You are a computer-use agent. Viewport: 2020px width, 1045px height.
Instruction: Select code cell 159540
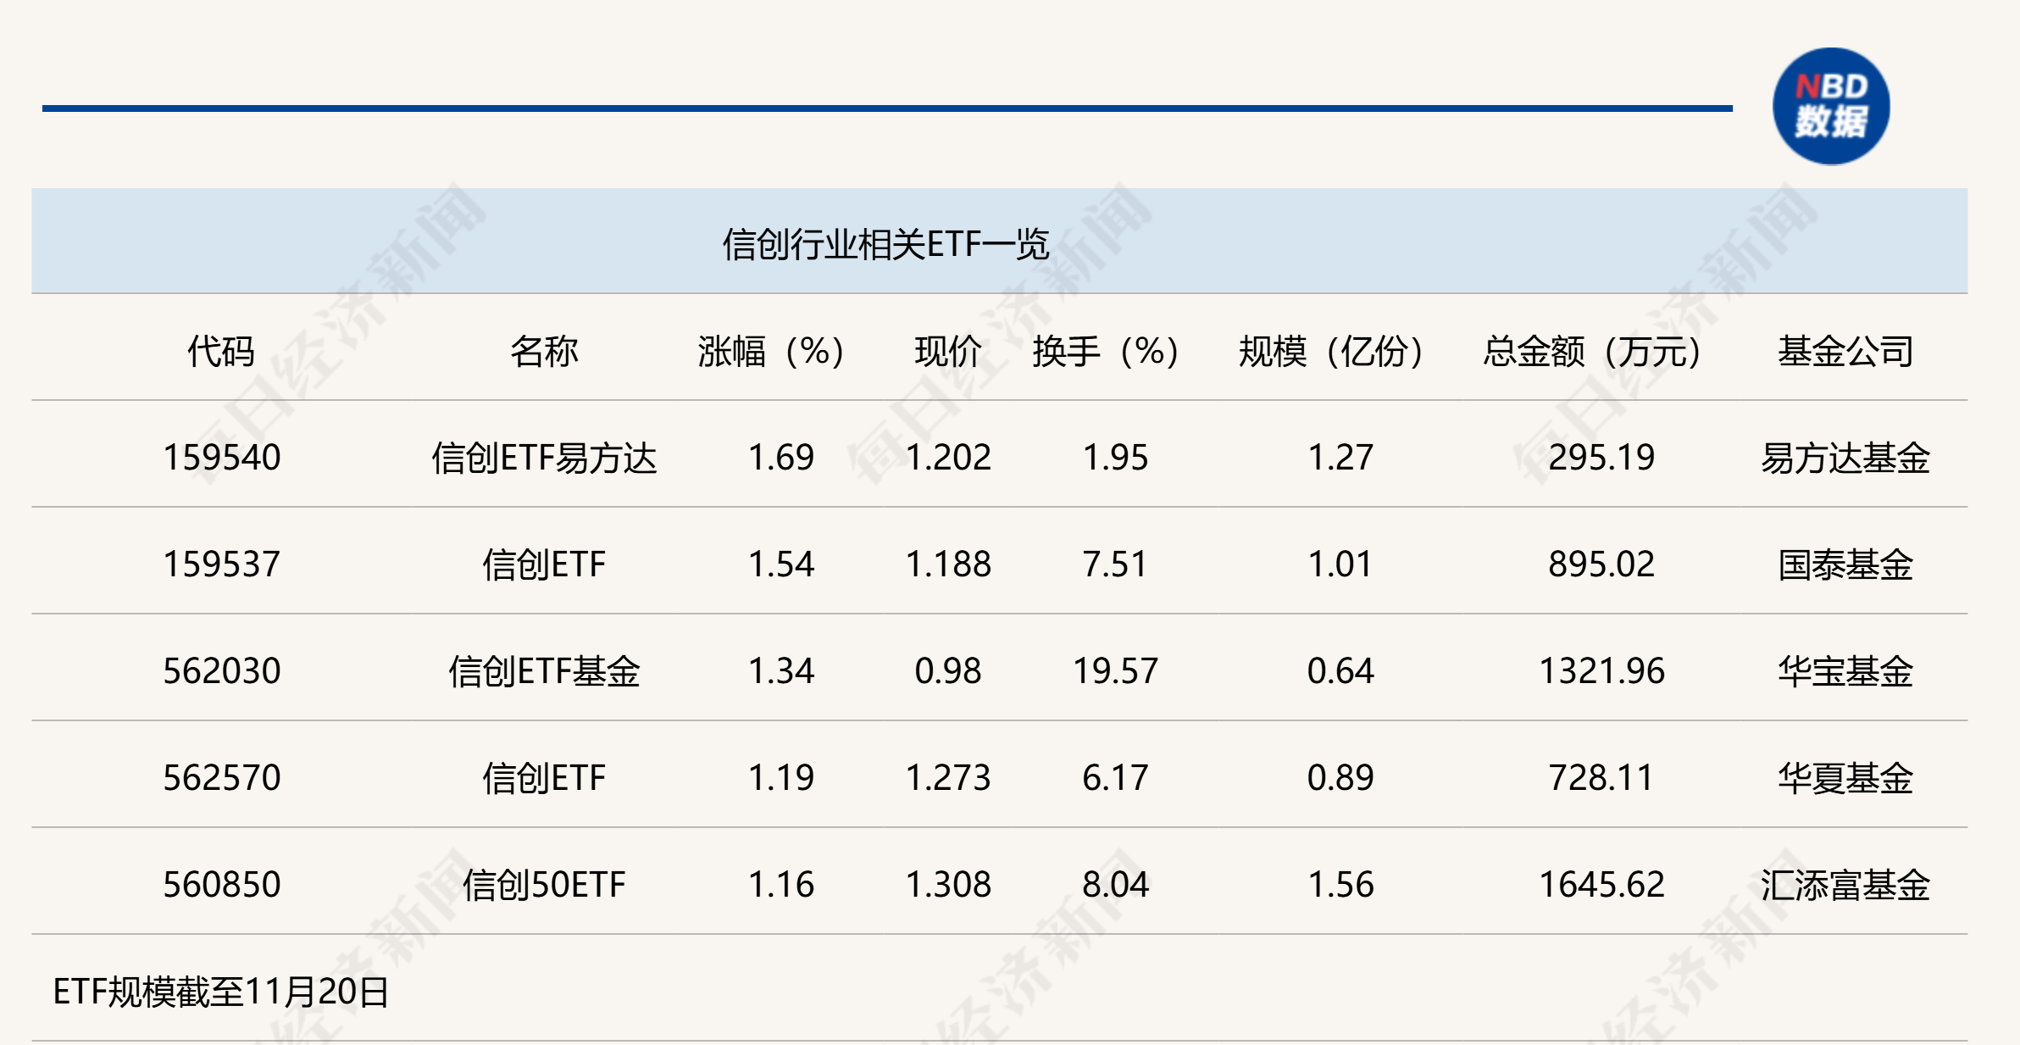(x=222, y=458)
